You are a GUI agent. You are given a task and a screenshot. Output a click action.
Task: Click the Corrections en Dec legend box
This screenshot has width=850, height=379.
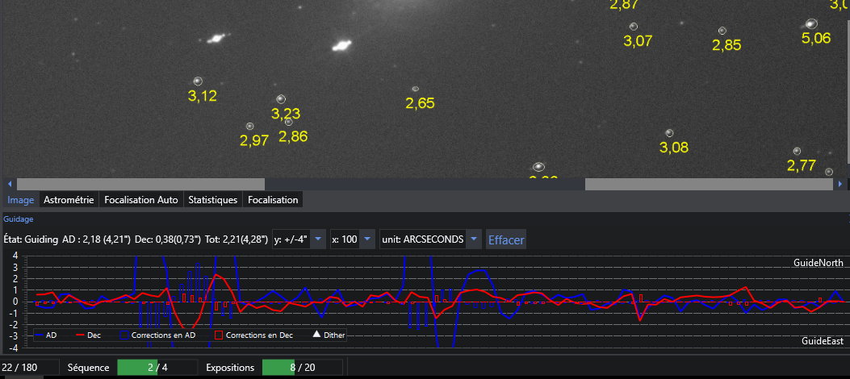coord(254,335)
